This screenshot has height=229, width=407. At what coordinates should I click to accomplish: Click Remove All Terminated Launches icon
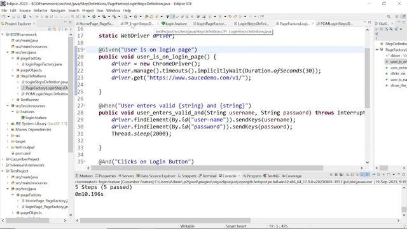(341, 175)
